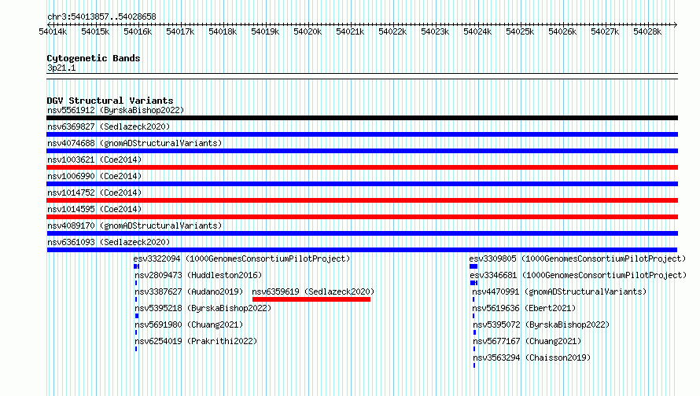Open the nsv4089170 gnomADStructuralVariants label
The image size is (700, 396).
point(134,225)
